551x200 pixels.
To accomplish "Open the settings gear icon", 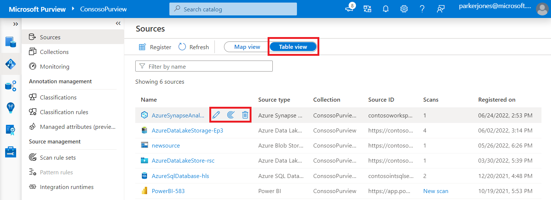I will (x=404, y=9).
